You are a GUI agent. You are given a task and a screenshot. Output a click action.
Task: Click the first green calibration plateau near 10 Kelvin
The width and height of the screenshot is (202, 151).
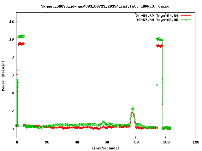tap(21, 36)
